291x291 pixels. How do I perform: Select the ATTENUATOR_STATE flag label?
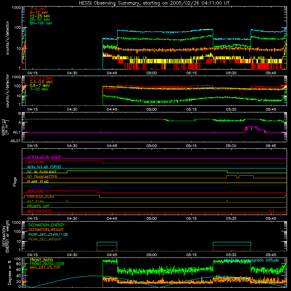[44, 157]
